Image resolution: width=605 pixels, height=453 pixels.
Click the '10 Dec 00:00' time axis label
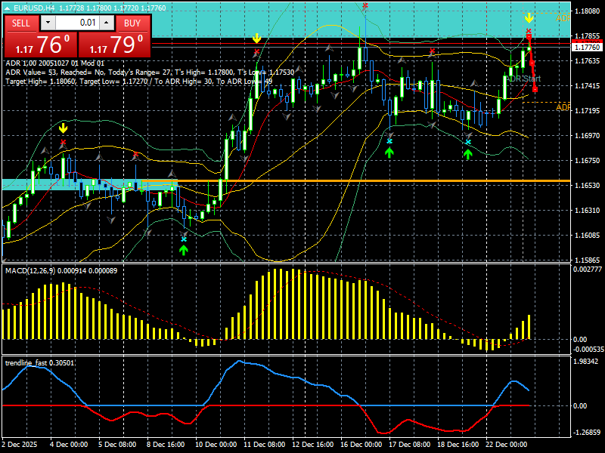[x=216, y=444]
